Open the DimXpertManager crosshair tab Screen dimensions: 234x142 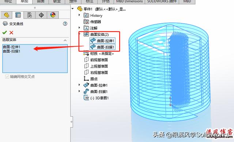tap(41, 15)
